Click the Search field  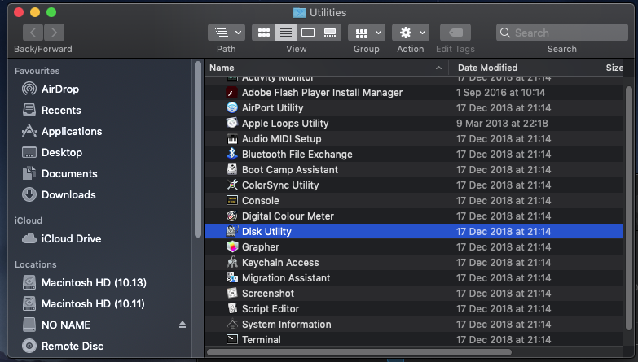click(x=562, y=33)
